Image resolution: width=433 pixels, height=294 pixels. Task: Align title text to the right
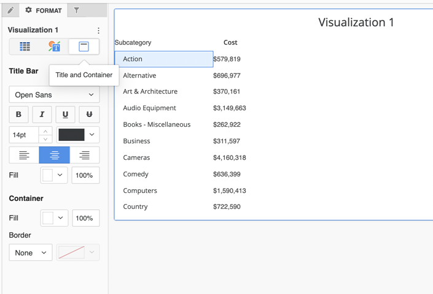pyautogui.click(x=85, y=155)
